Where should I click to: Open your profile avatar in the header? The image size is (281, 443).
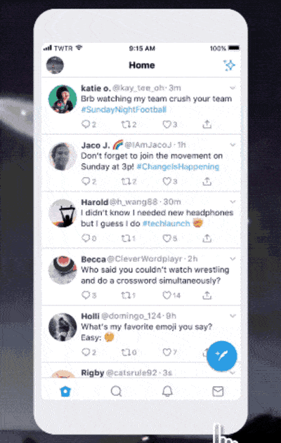[x=55, y=65]
